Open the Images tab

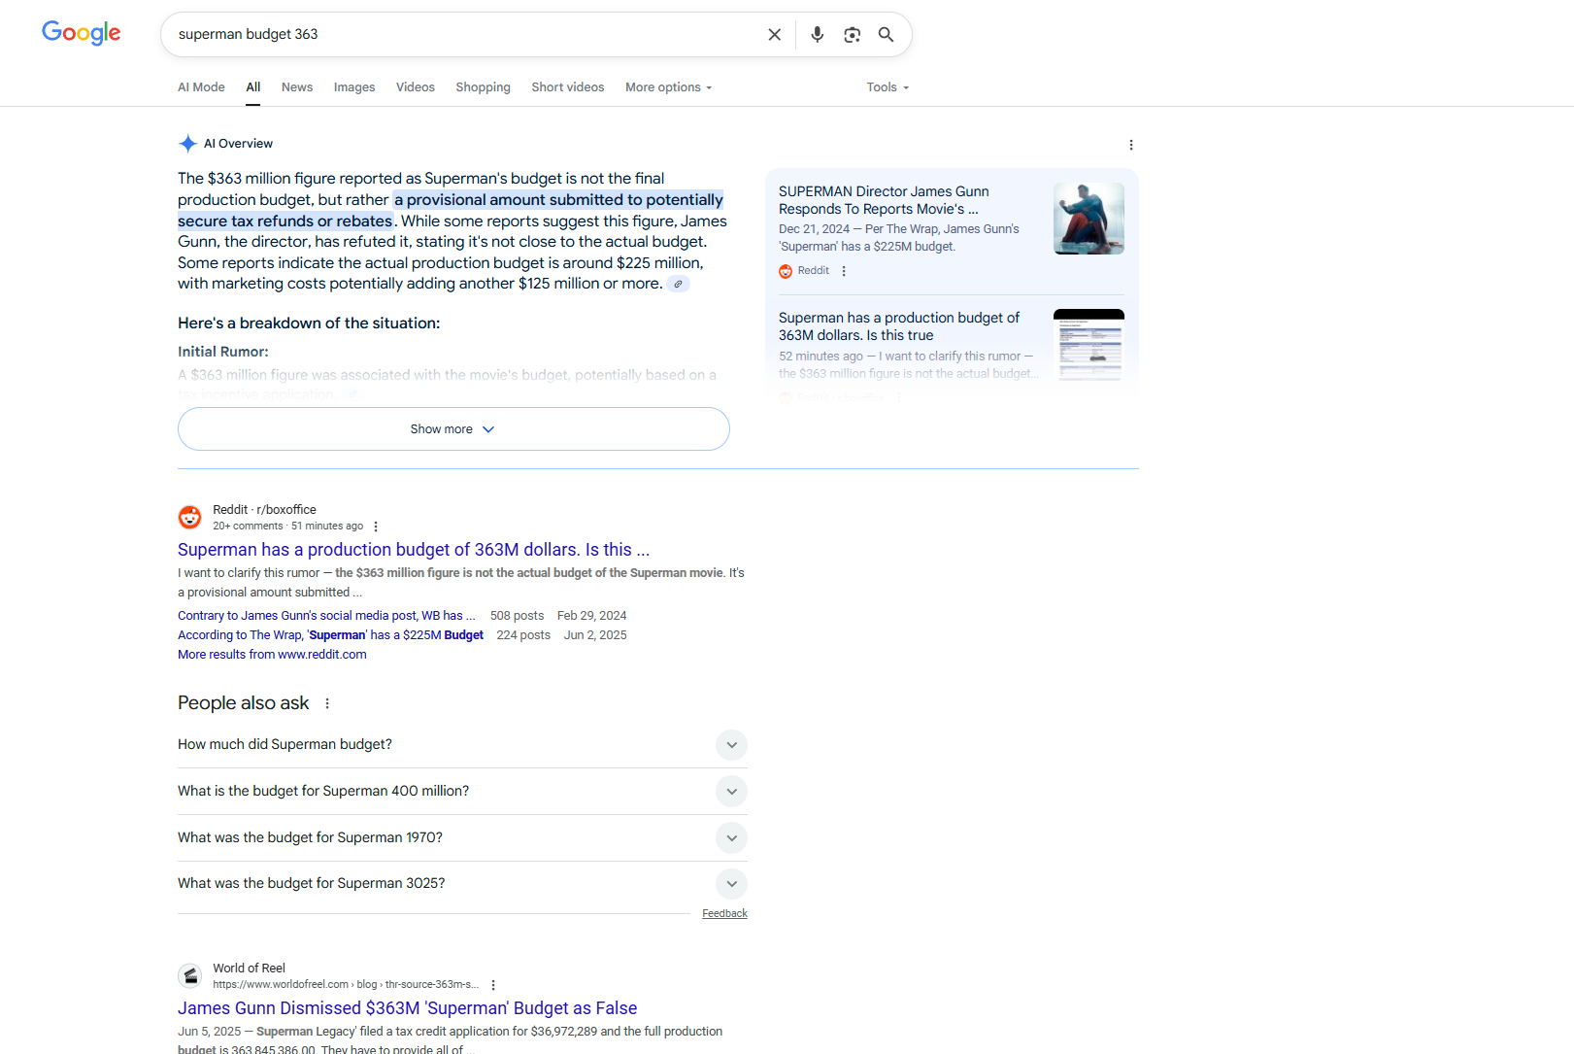[354, 87]
